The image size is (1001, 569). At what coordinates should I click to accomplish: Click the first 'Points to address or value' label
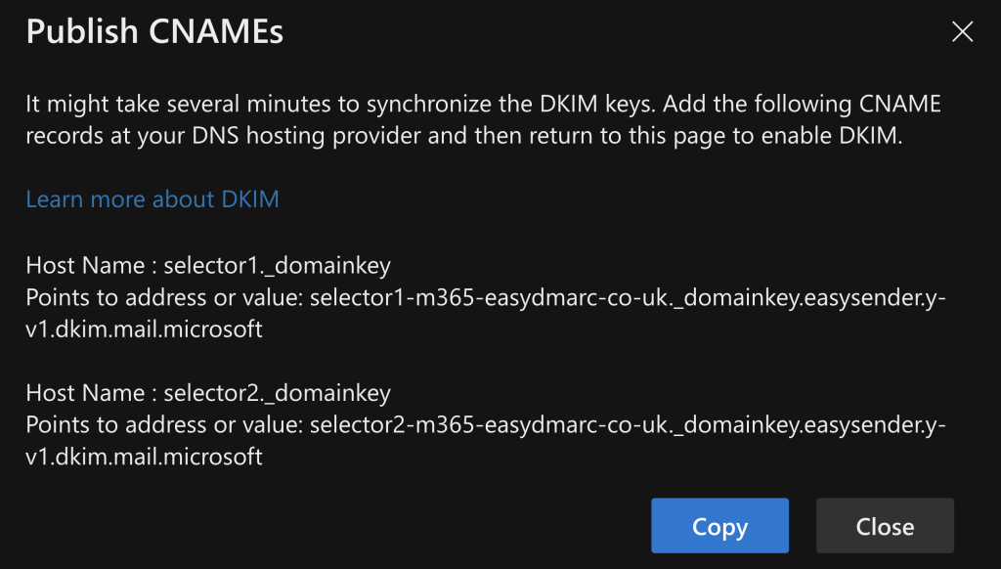pyautogui.click(x=164, y=297)
